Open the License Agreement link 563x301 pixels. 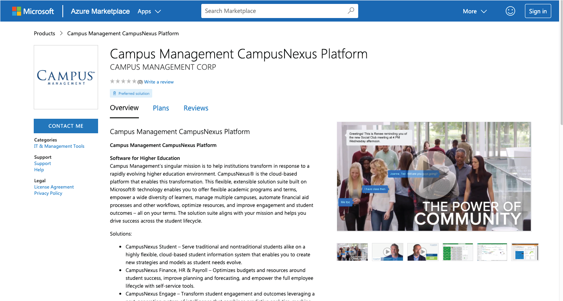54,187
